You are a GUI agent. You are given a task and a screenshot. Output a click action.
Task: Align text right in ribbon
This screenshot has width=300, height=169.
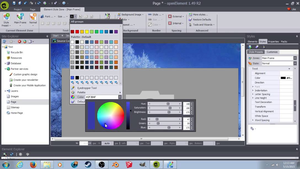[53, 23]
